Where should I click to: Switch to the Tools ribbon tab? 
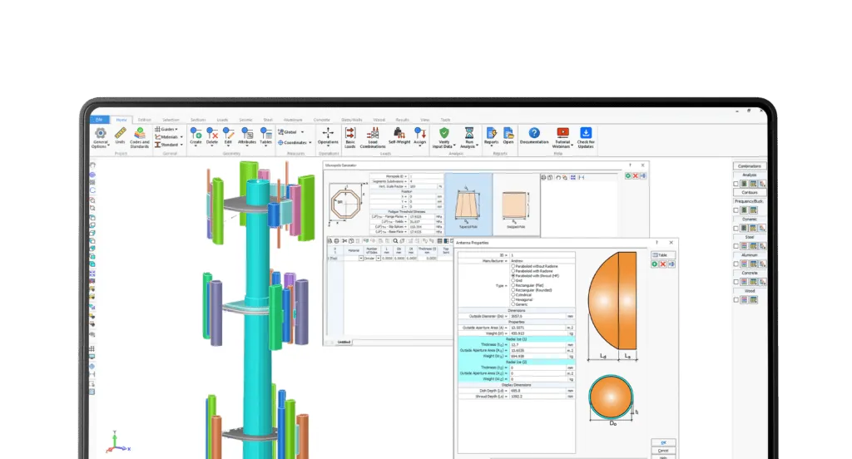[x=446, y=120]
